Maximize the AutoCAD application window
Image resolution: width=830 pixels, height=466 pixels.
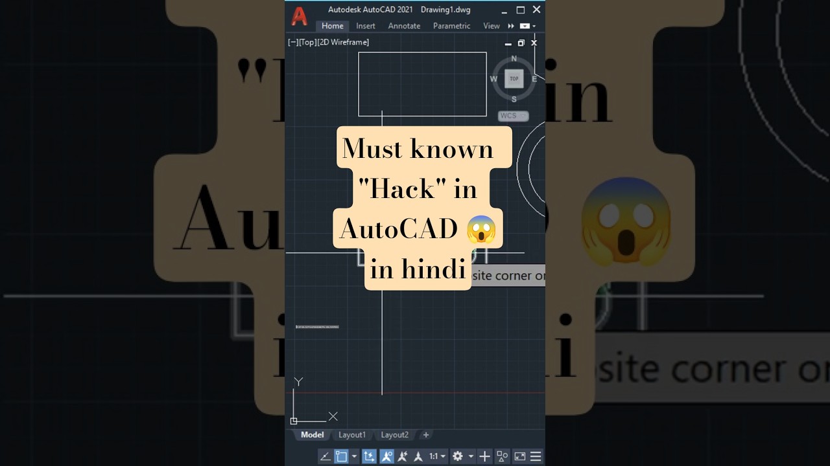(x=521, y=10)
